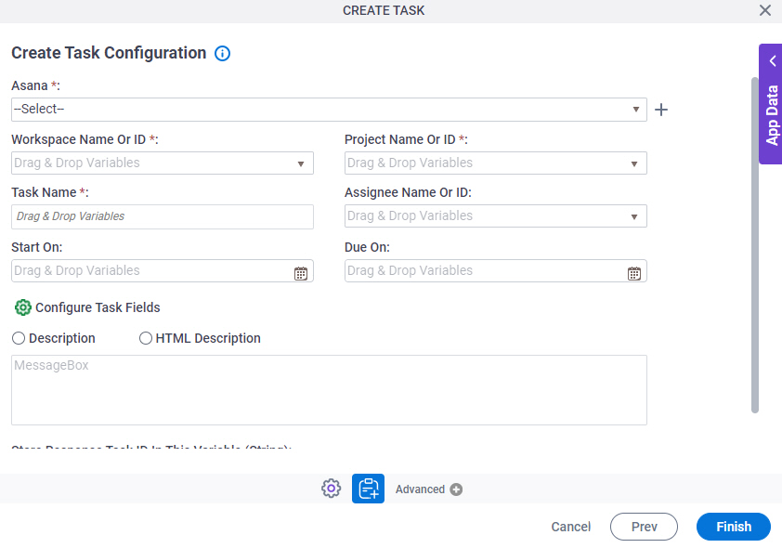
Task: Click inside the MessageBox description area
Action: click(x=329, y=390)
